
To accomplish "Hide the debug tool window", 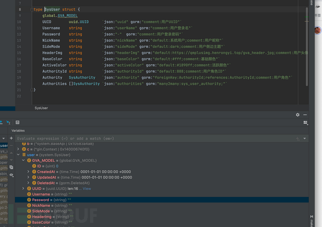I will 305,114.
